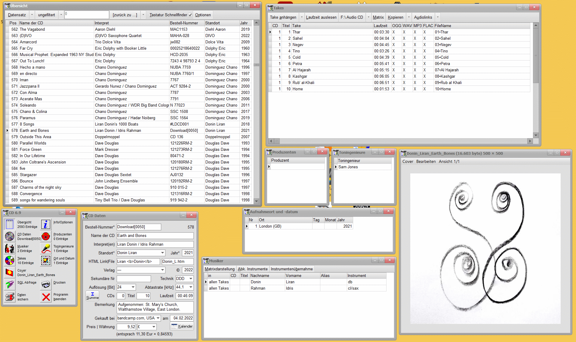Open the Währung currency dropdown
Image resolution: width=576 pixels, height=342 pixels.
pyautogui.click(x=154, y=327)
